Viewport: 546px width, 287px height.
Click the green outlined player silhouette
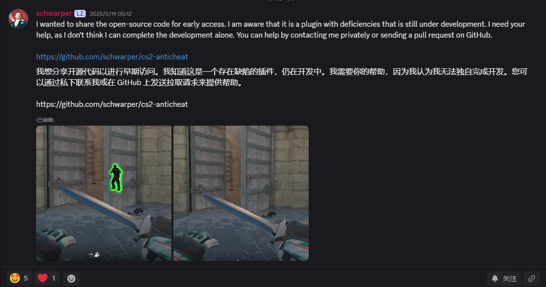(x=115, y=178)
